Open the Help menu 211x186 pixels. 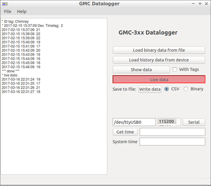click(22, 11)
